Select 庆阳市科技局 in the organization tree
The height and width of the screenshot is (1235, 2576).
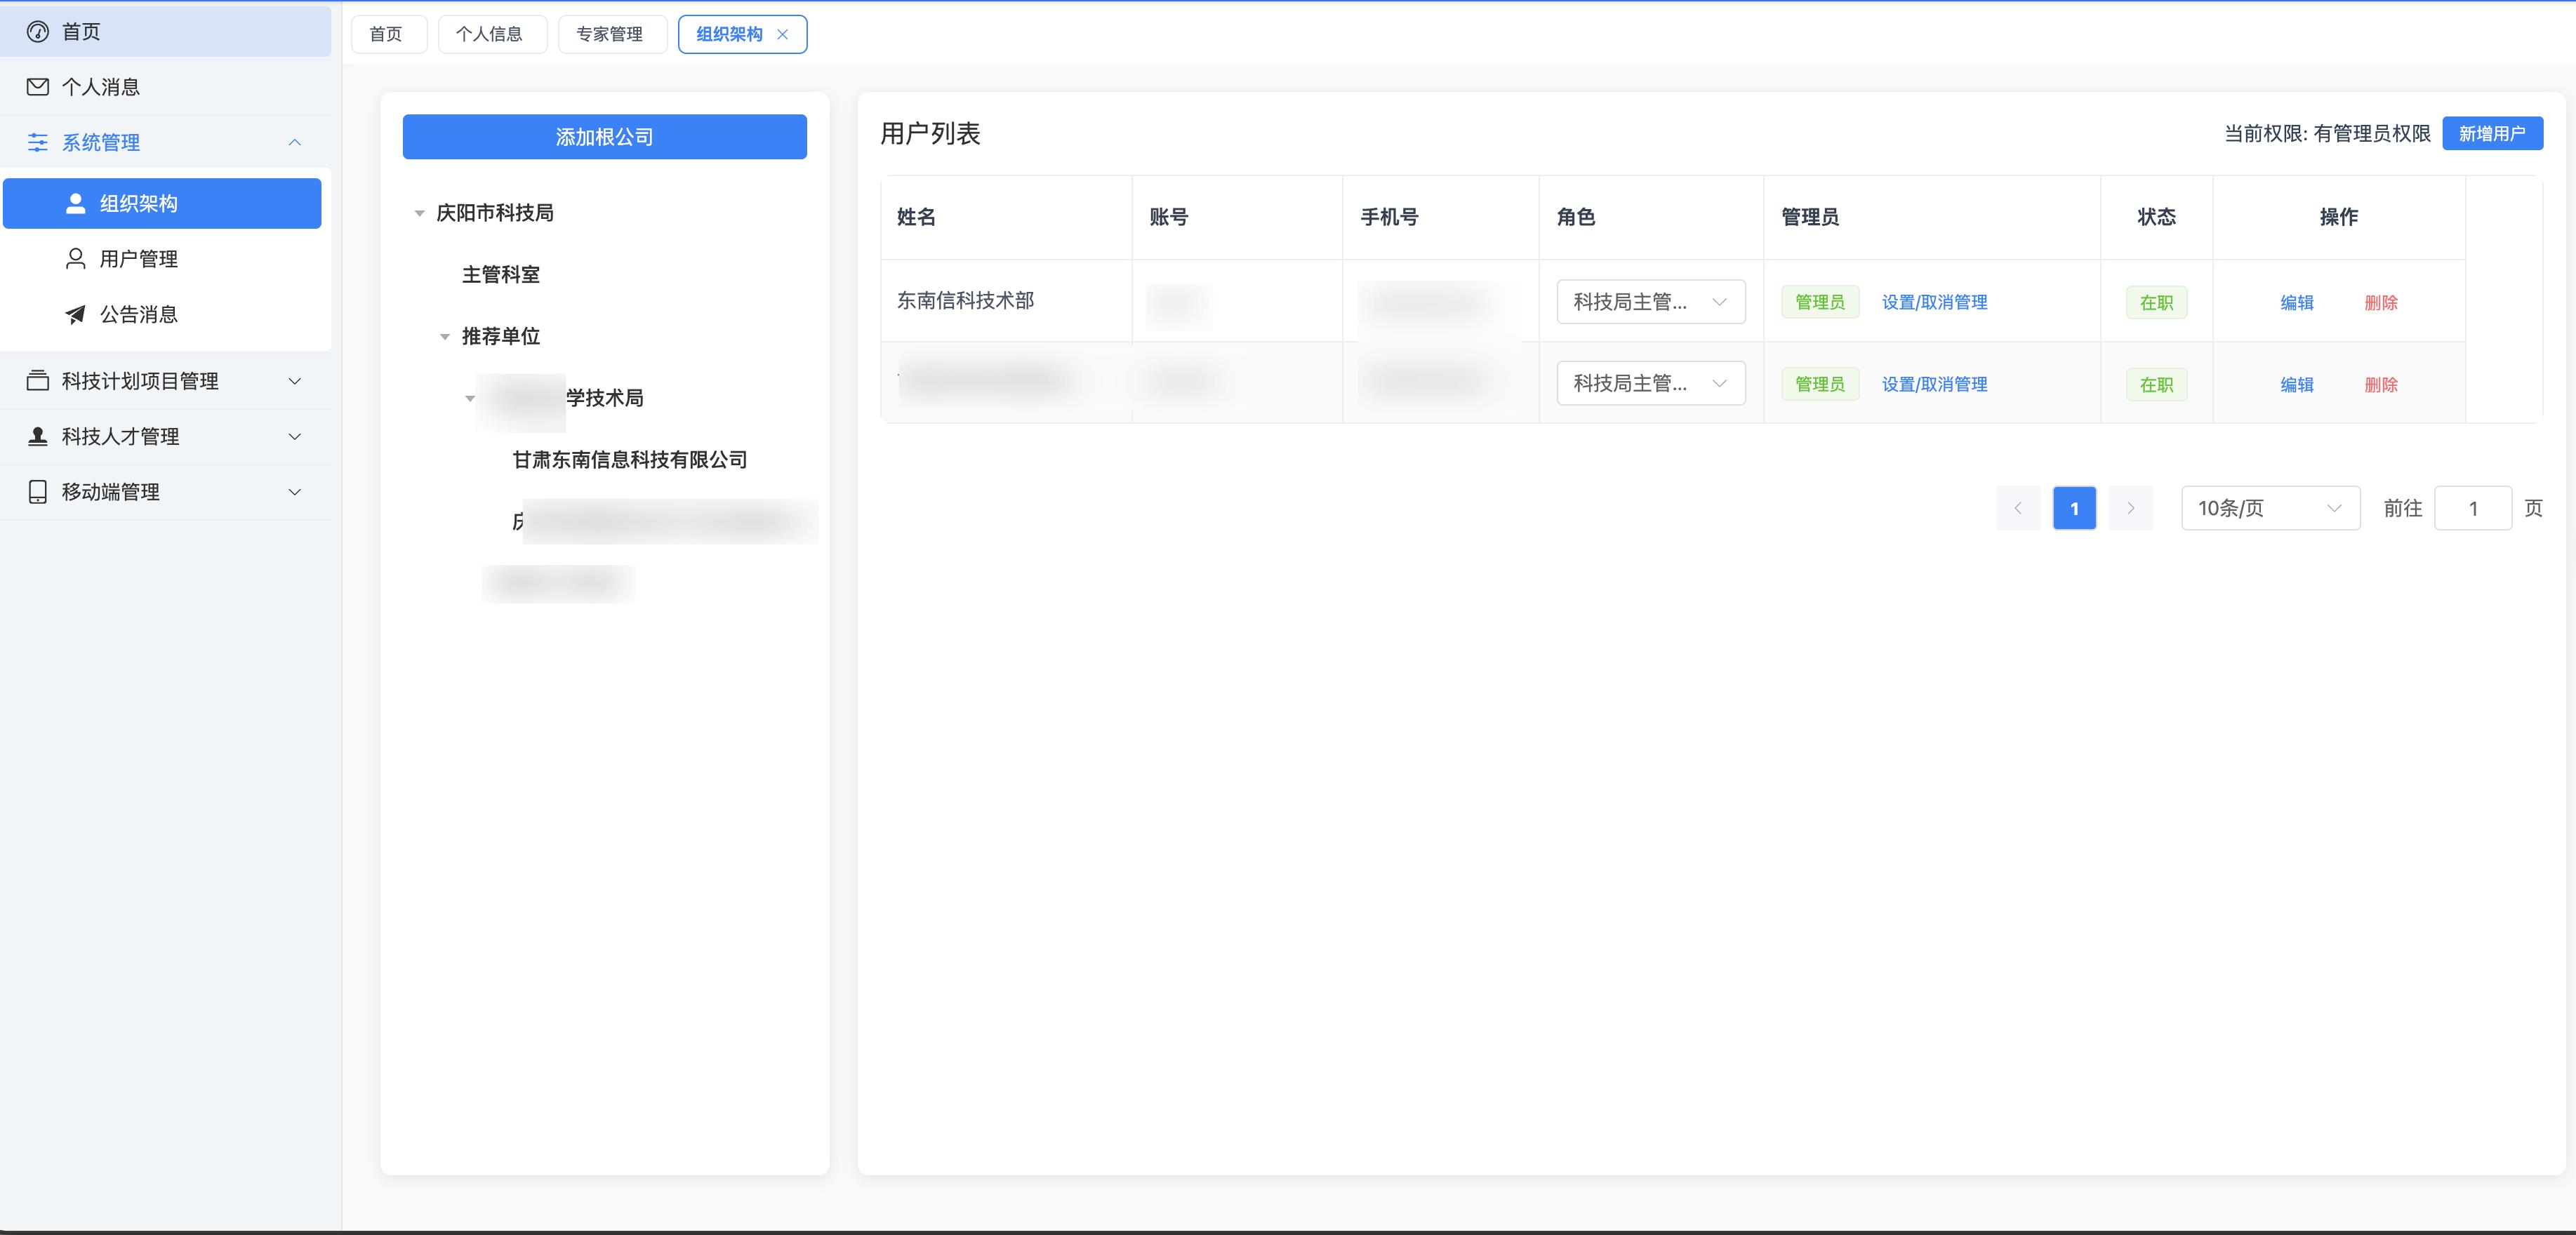(x=495, y=213)
